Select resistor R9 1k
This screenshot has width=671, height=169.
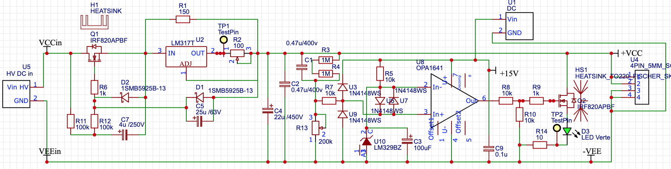(536, 101)
